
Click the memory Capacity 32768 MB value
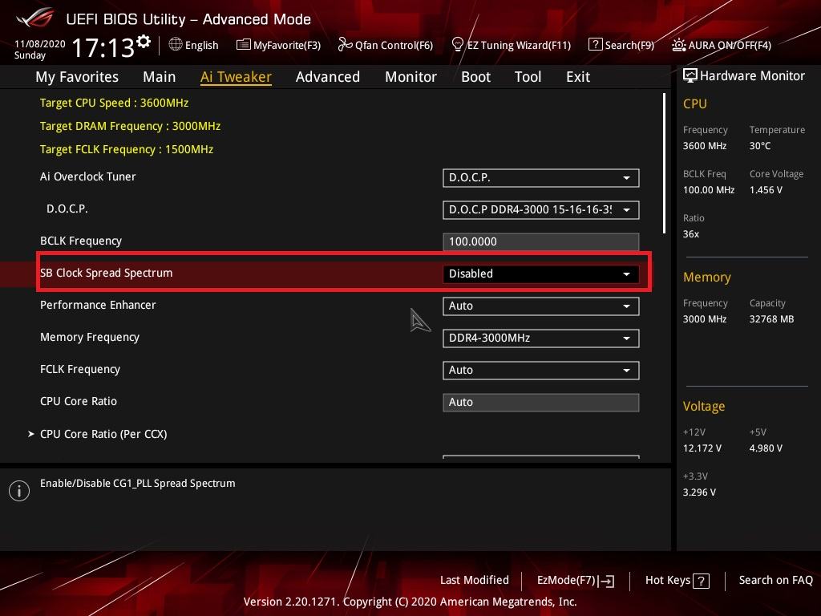coord(772,319)
